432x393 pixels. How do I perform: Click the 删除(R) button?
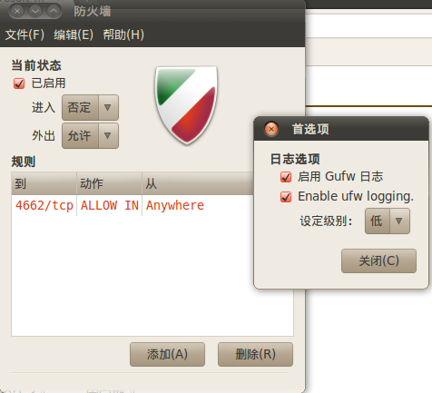(x=255, y=354)
